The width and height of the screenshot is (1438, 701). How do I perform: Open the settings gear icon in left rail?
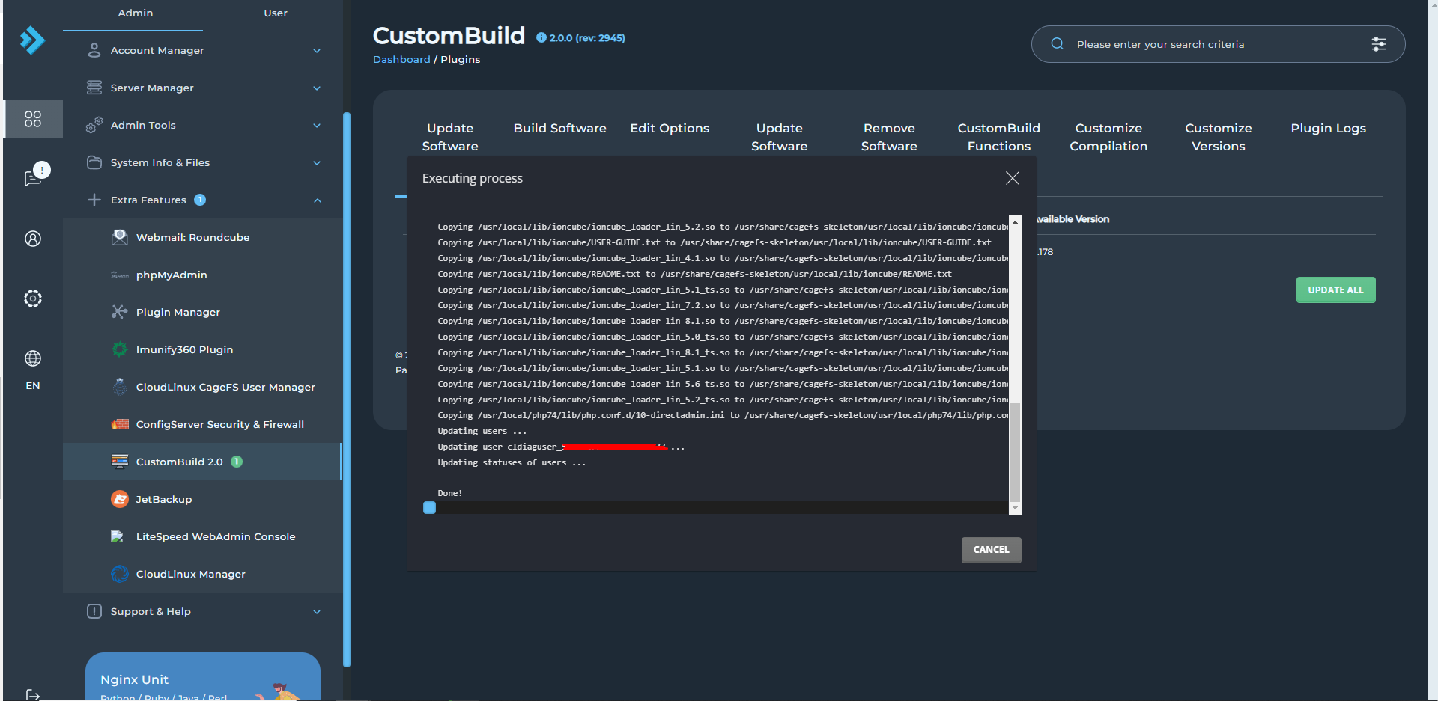pyautogui.click(x=33, y=299)
